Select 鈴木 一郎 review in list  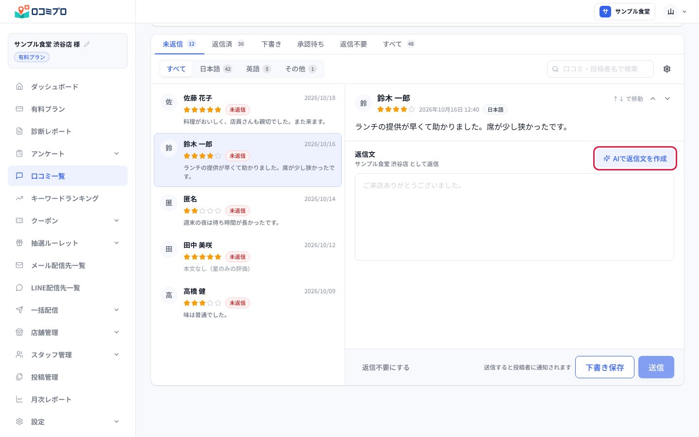point(248,160)
